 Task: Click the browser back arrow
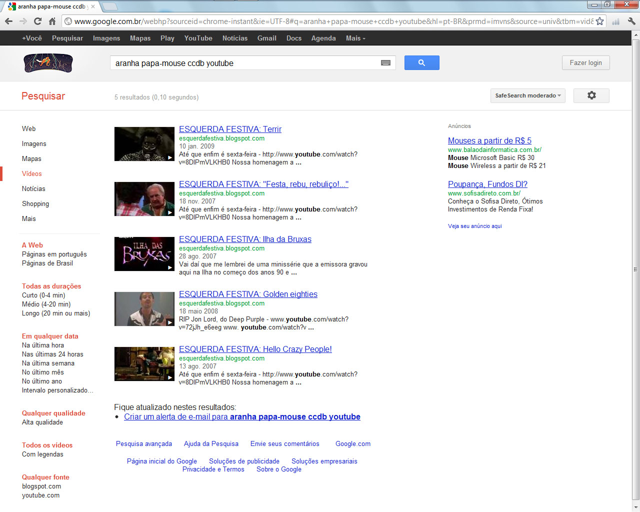click(x=8, y=21)
